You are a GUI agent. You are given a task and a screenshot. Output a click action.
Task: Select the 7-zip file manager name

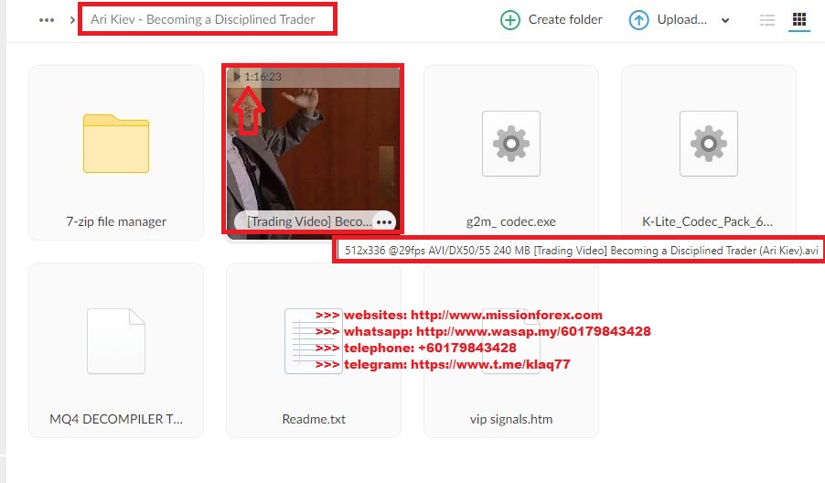116,221
